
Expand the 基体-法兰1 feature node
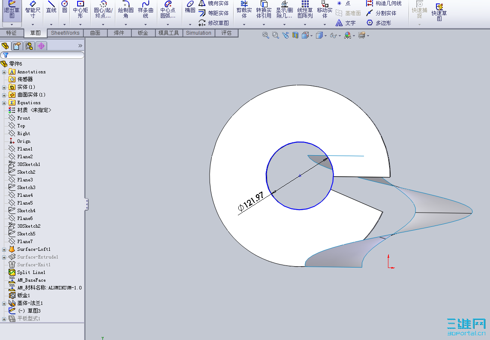point(4,304)
